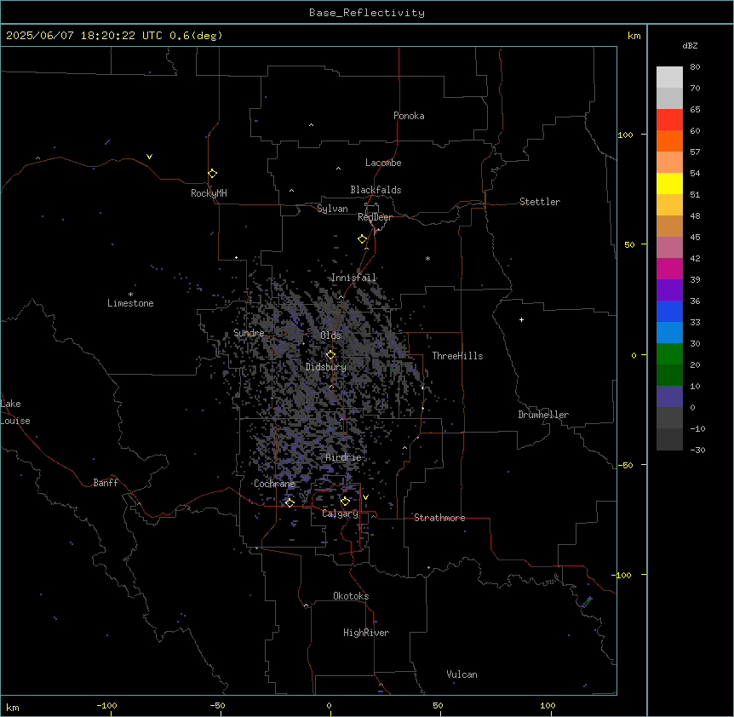Pick the light blue 30-33 dBZ swatch
The image size is (734, 717).
pyautogui.click(x=669, y=333)
